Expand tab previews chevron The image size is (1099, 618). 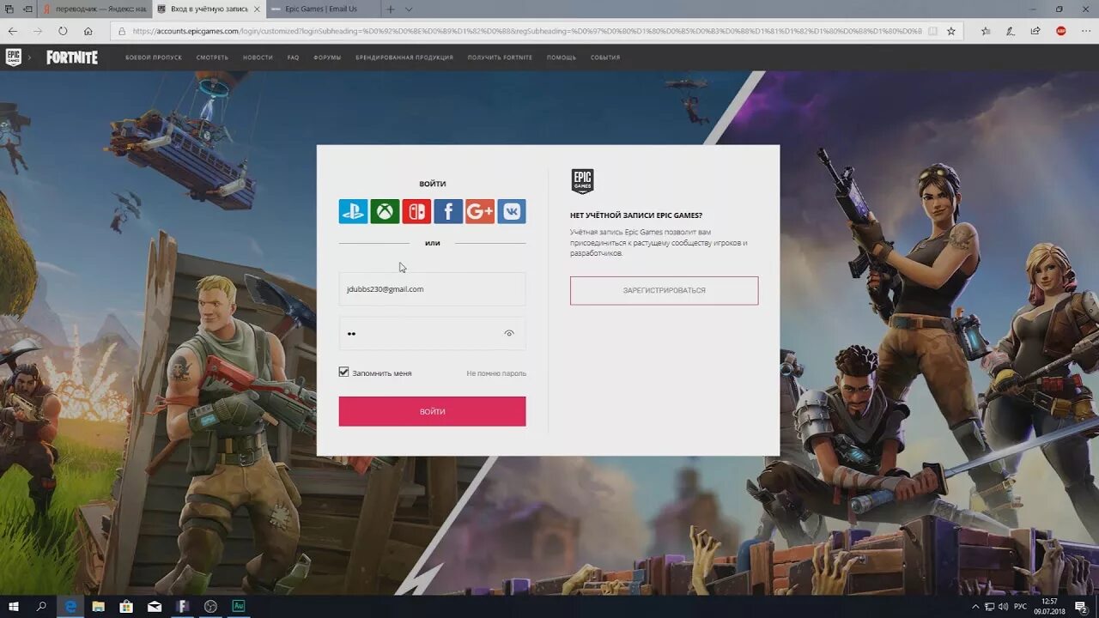tap(409, 9)
